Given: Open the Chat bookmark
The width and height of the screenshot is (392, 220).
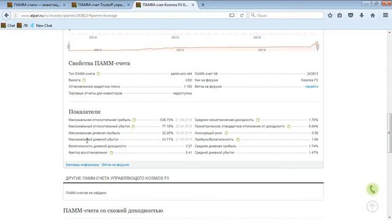Looking at the screenshot, I should point(8,26).
